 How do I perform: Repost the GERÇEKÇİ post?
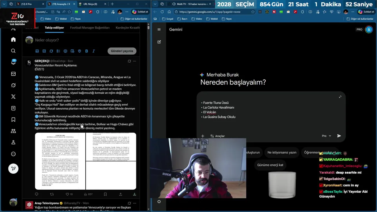click(x=52, y=194)
